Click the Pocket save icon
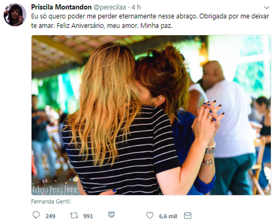The height and width of the screenshot is (223, 274). pos(111,215)
